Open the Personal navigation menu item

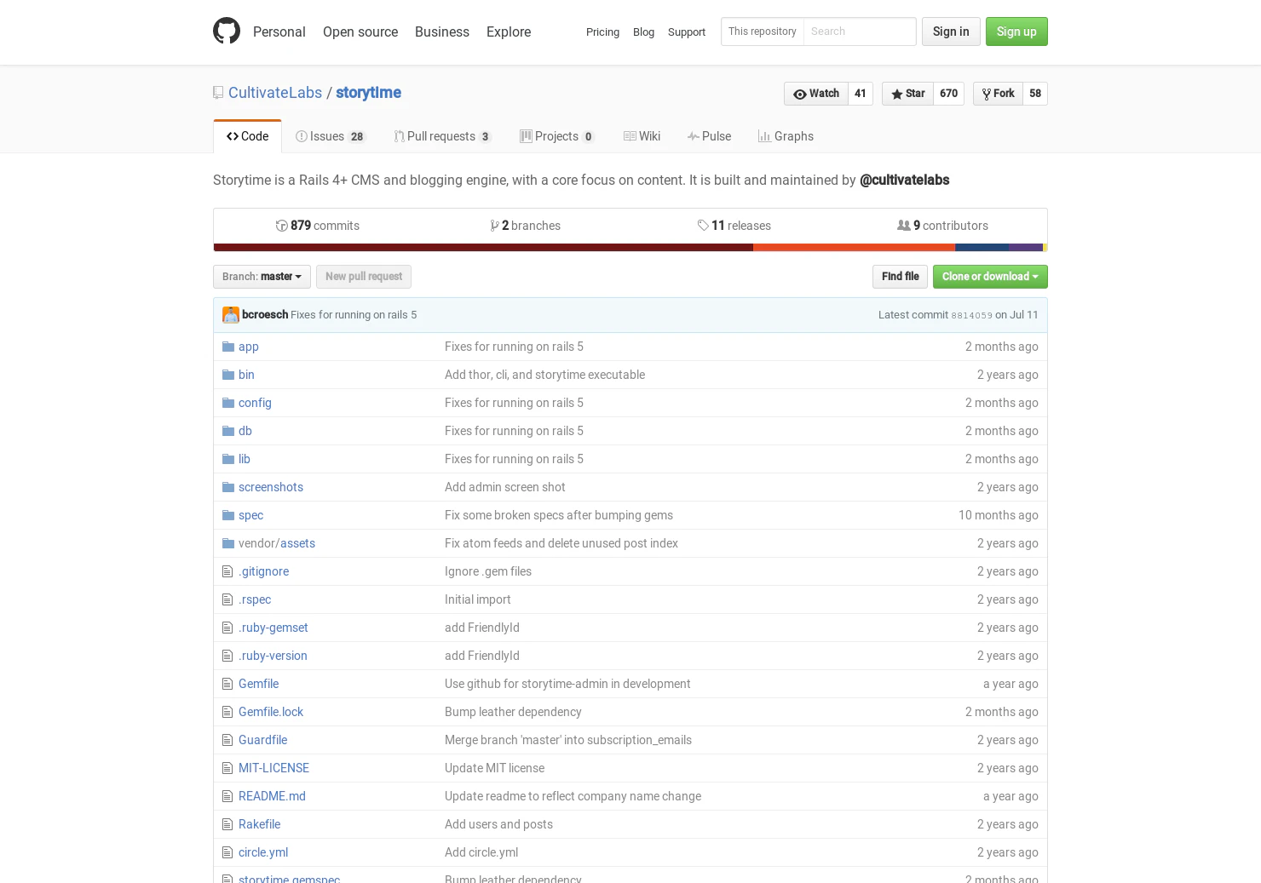[279, 32]
